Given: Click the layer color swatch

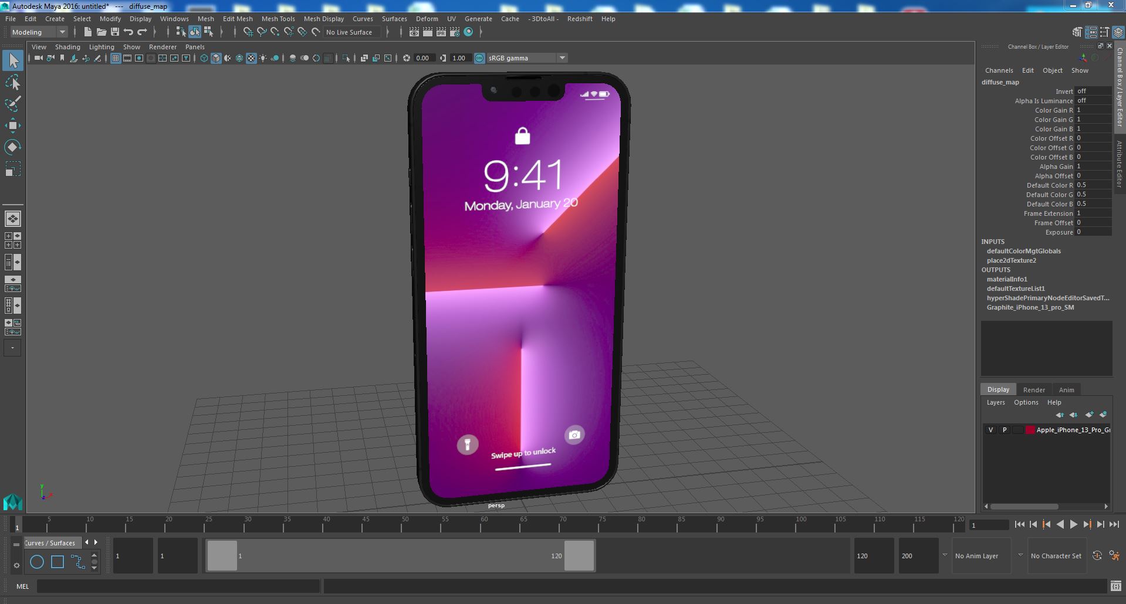Looking at the screenshot, I should click(x=1030, y=430).
